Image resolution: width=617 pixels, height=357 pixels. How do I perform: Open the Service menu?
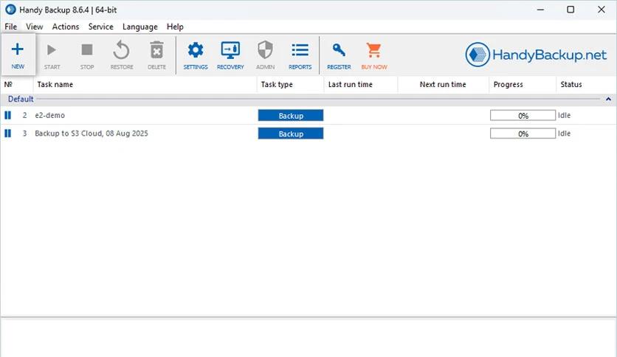click(100, 27)
